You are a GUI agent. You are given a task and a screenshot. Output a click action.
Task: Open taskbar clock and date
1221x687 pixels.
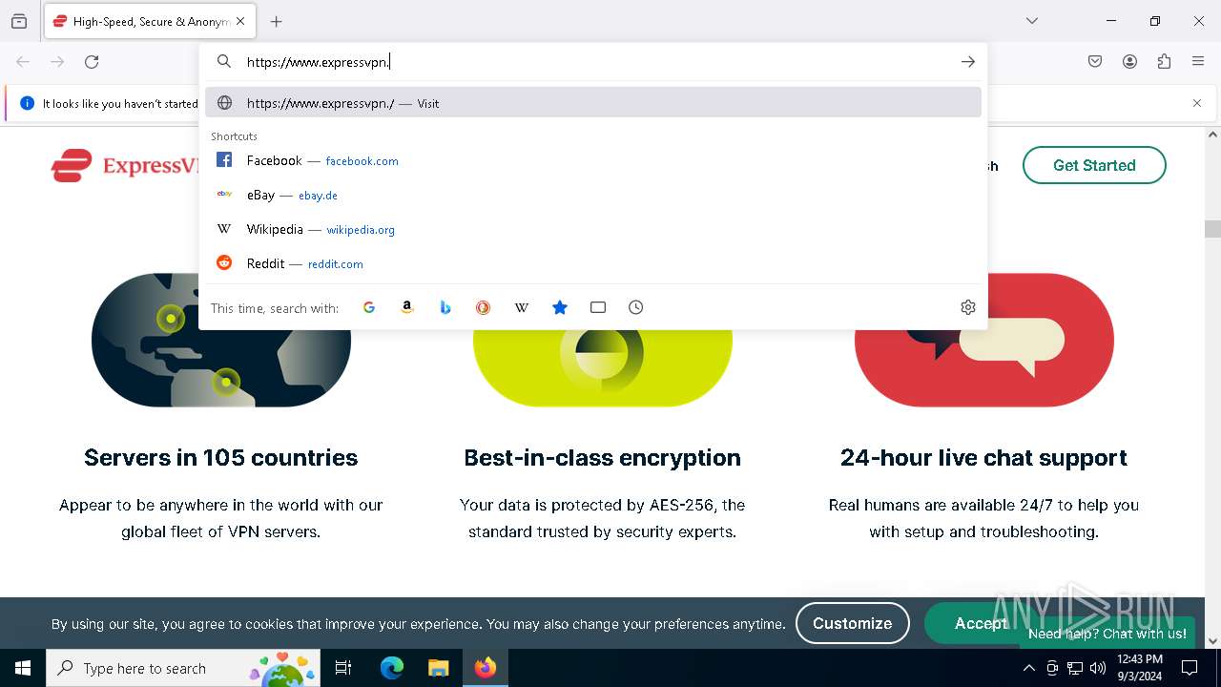(1139, 668)
